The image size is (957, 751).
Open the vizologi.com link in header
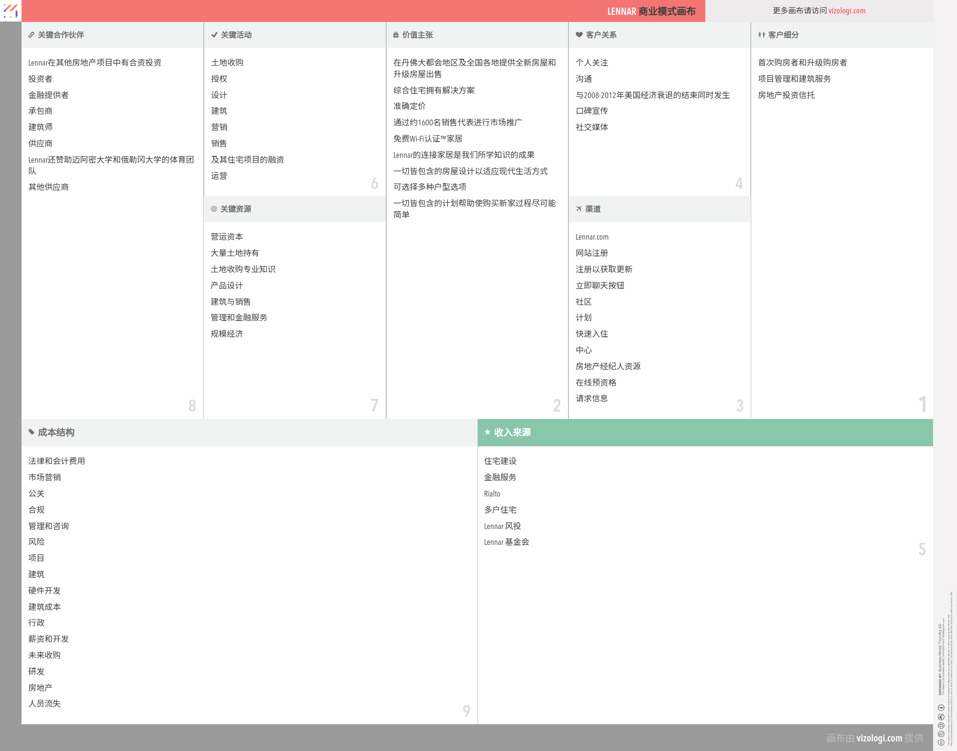[x=846, y=11]
